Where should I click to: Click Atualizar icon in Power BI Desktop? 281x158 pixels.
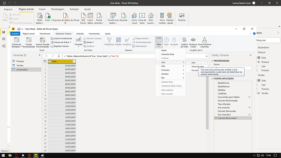[x=124, y=16]
